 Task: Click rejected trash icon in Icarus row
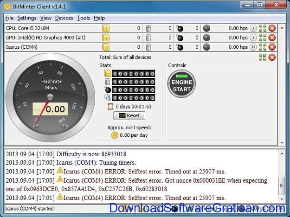(x=148, y=47)
